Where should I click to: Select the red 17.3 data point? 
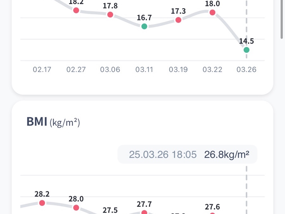pyautogui.click(x=178, y=20)
